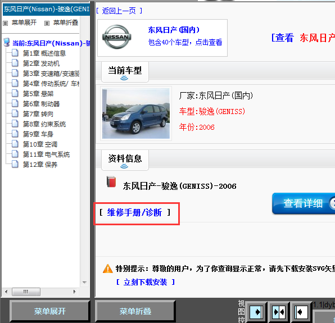Click the page icon for 第4章 传动系统
The image size is (335, 323).
[x=15, y=83]
